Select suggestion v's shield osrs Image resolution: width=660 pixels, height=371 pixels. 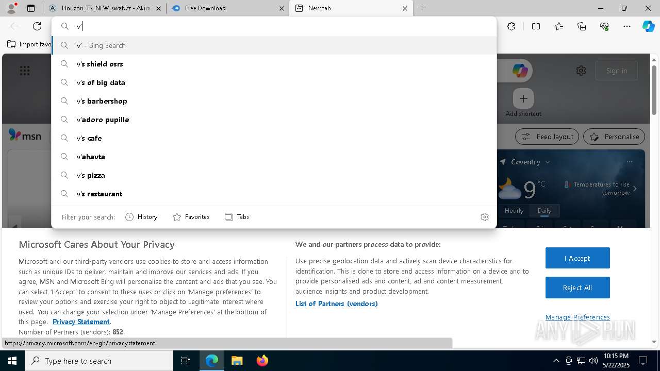[x=274, y=64]
